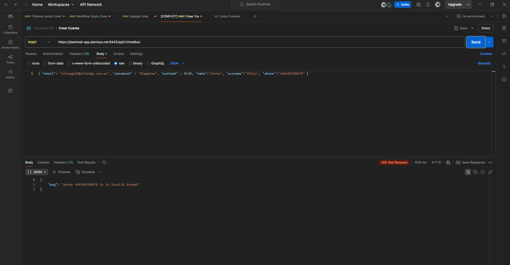Open the configure sidebar apps icon
This screenshot has height=265, width=510.
[10, 91]
